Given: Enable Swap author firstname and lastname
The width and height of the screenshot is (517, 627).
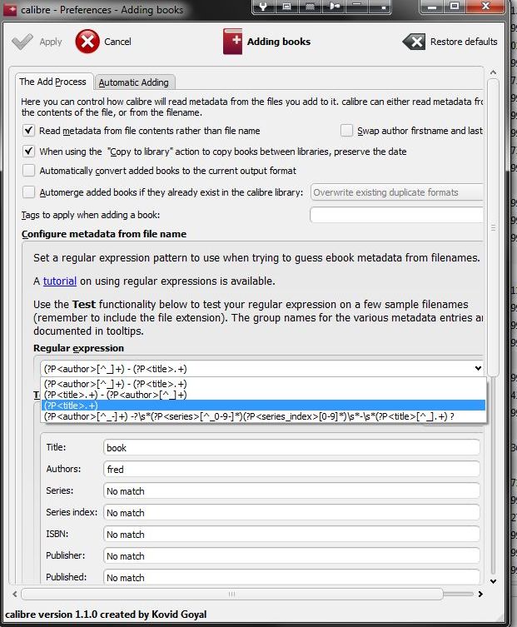Looking at the screenshot, I should pyautogui.click(x=346, y=131).
